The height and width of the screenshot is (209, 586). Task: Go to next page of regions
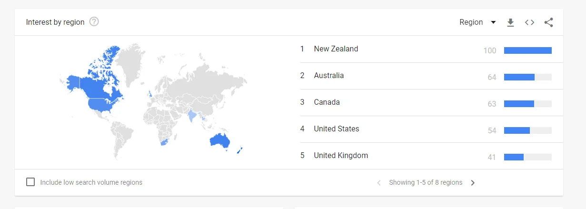pyautogui.click(x=473, y=182)
